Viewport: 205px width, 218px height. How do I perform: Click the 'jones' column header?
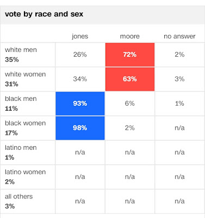pyautogui.click(x=80, y=37)
